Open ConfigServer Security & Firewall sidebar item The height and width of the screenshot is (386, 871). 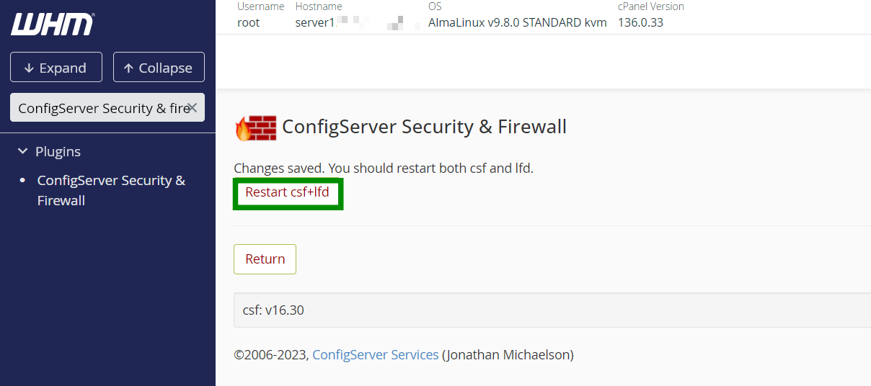click(112, 190)
